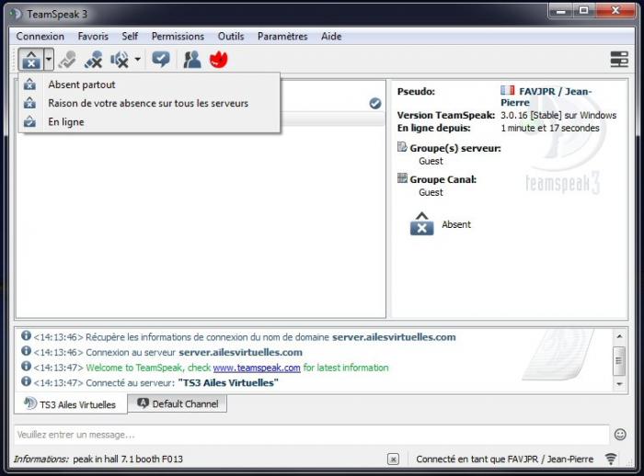This screenshot has height=476, width=644.
Task: Open the Paramètres menu
Action: [282, 37]
